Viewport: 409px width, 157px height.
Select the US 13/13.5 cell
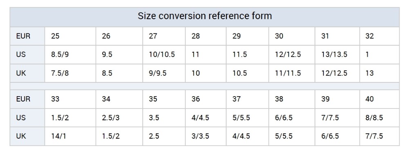tap(337, 55)
